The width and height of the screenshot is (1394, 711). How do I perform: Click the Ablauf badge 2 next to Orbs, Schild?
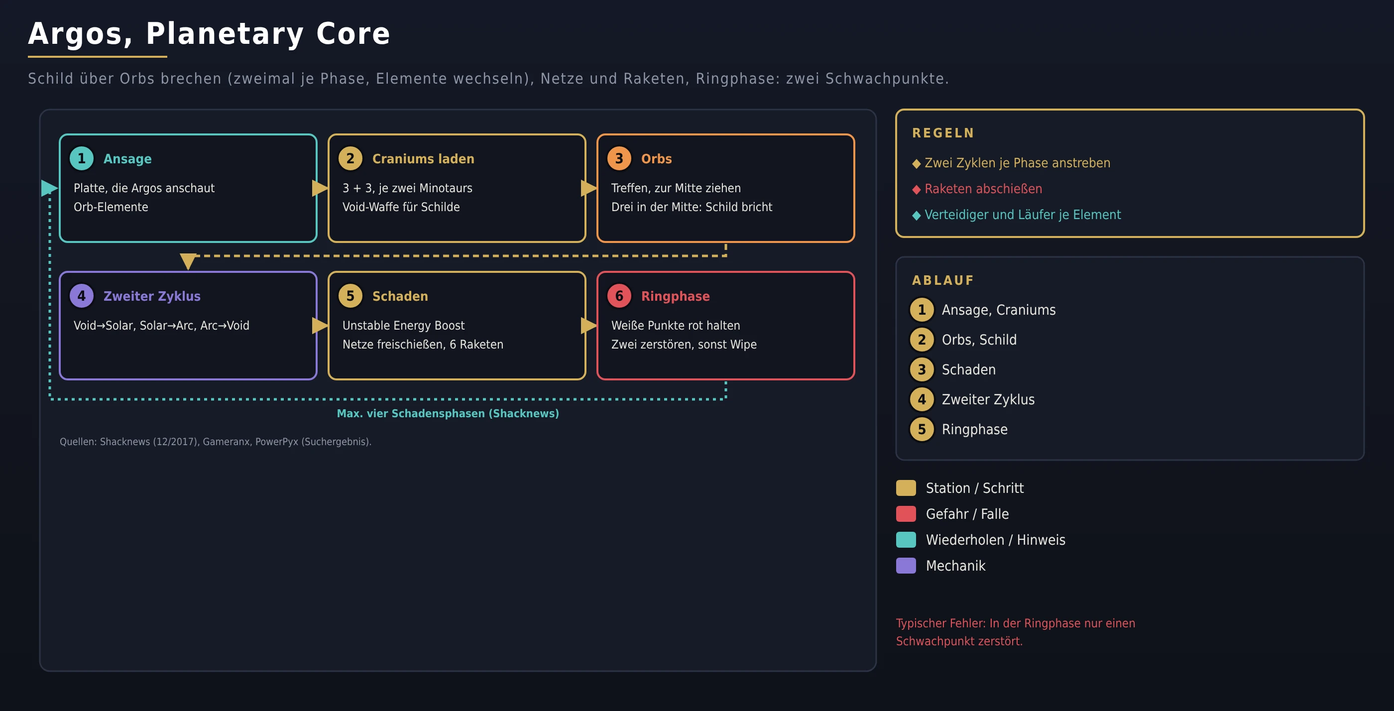922,340
